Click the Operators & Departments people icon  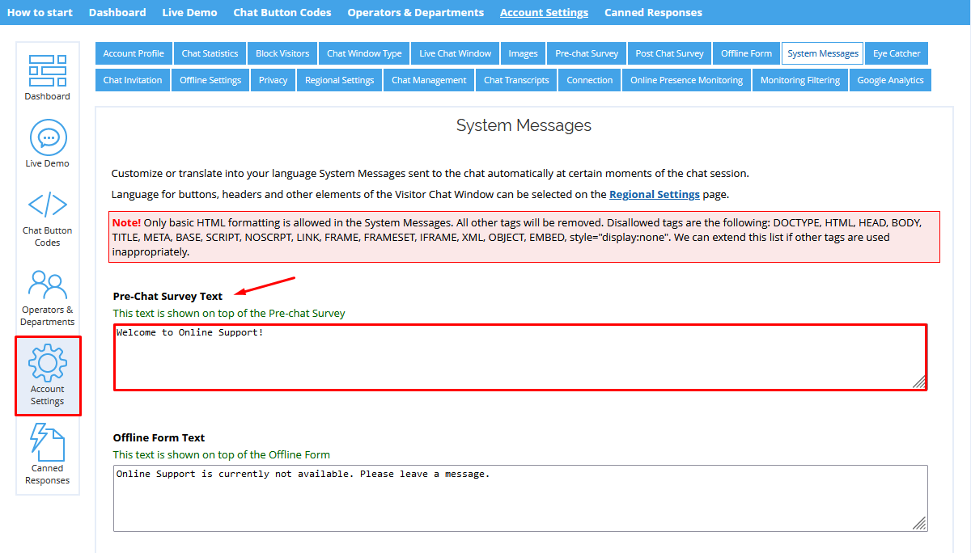tap(47, 285)
